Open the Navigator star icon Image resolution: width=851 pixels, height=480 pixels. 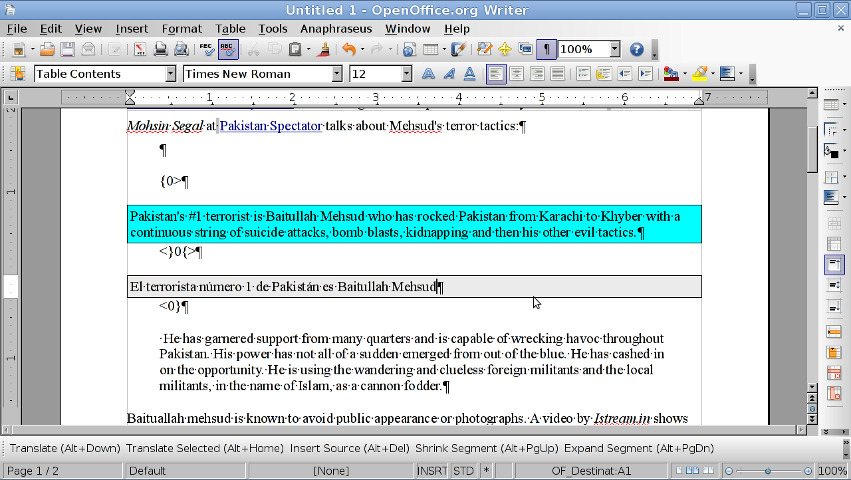pos(505,49)
